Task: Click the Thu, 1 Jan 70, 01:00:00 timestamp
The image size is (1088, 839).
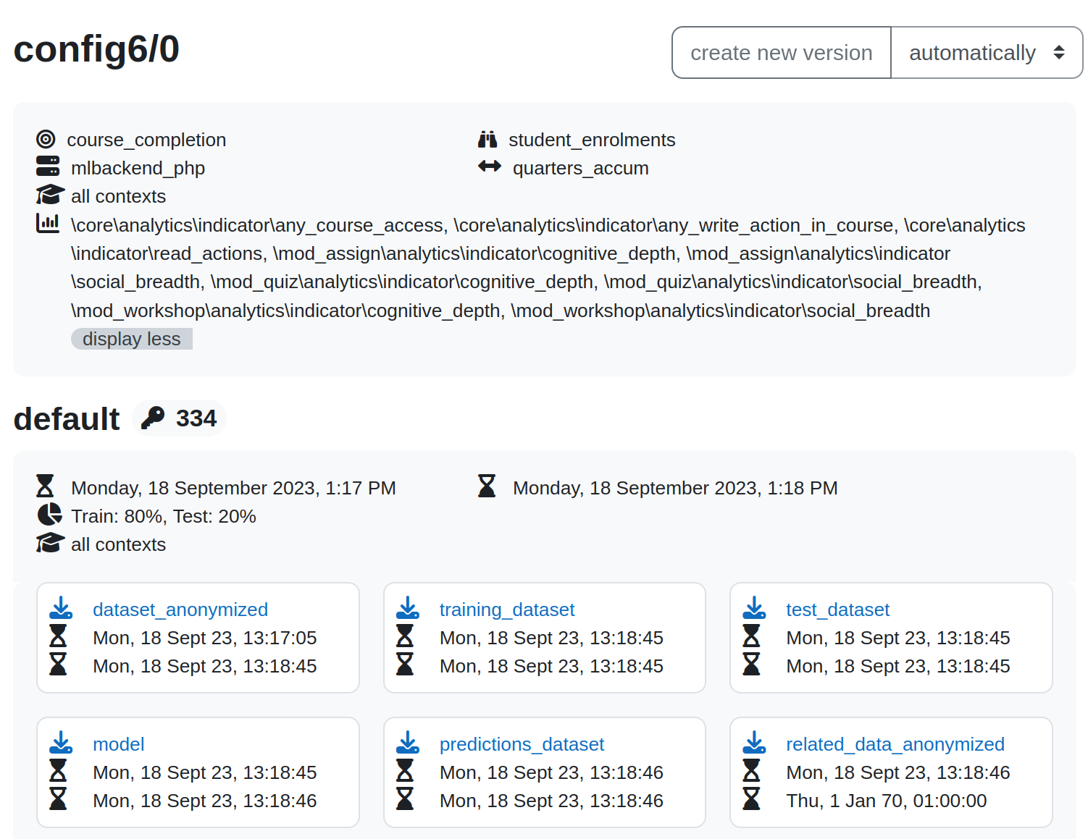Action: point(887,801)
